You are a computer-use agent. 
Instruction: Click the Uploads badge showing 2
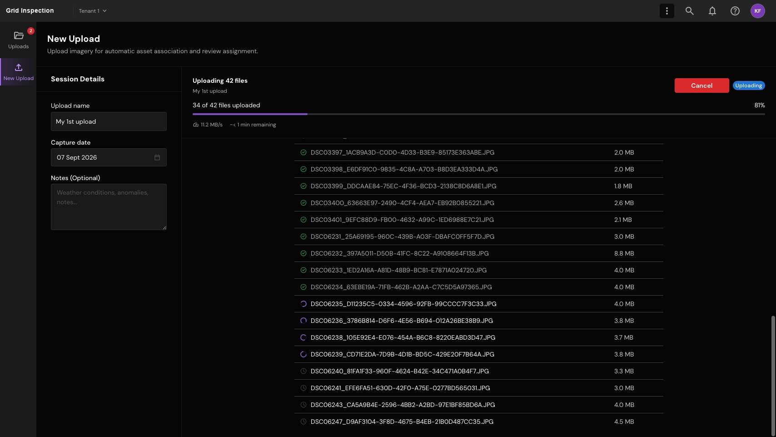pos(30,31)
